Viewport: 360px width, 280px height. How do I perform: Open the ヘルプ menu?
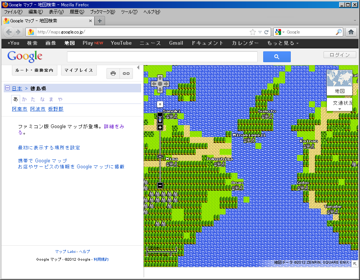tap(152, 12)
